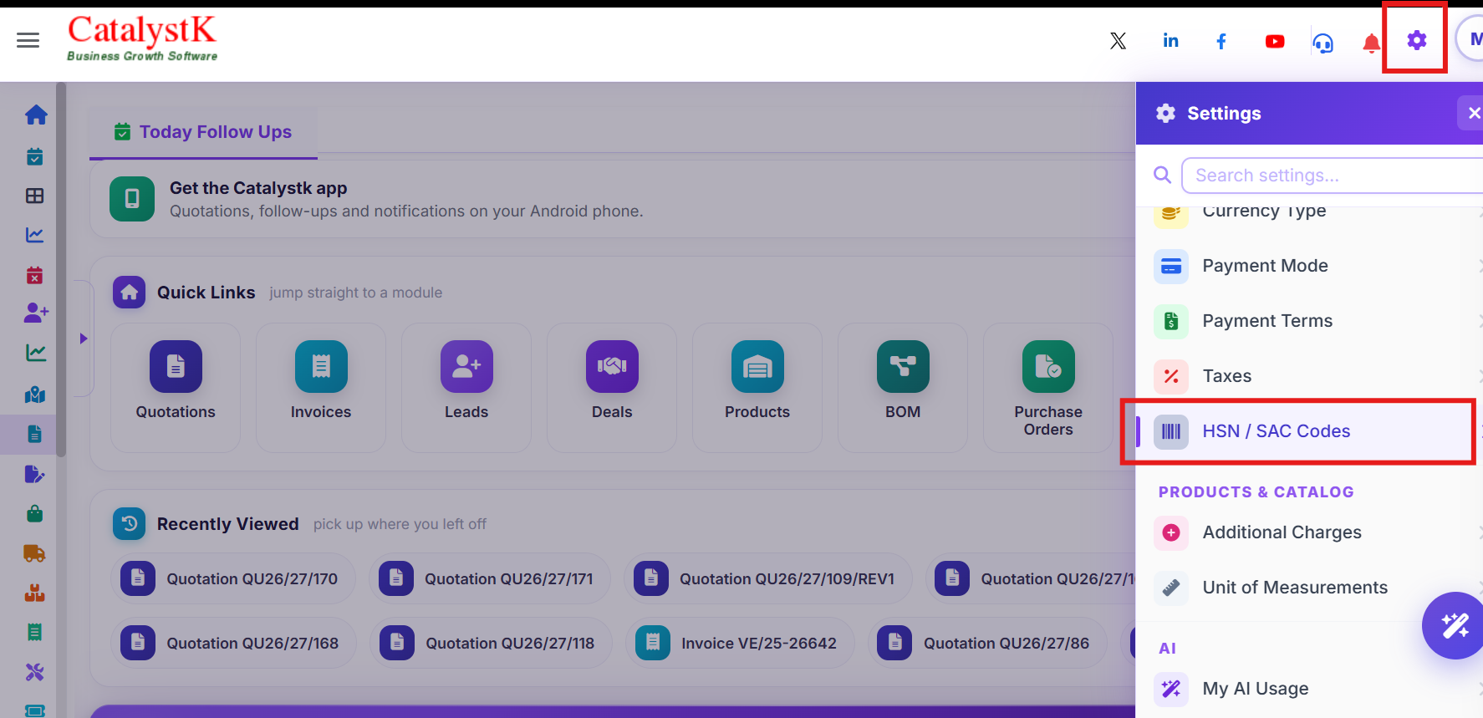This screenshot has height=718, width=1483.
Task: Open recently viewed Quotation QU26/27/170
Action: 233,578
